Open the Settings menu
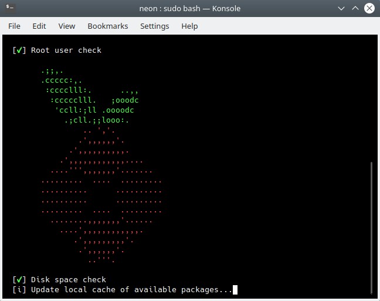Viewport: 380px width, 301px height. [155, 26]
